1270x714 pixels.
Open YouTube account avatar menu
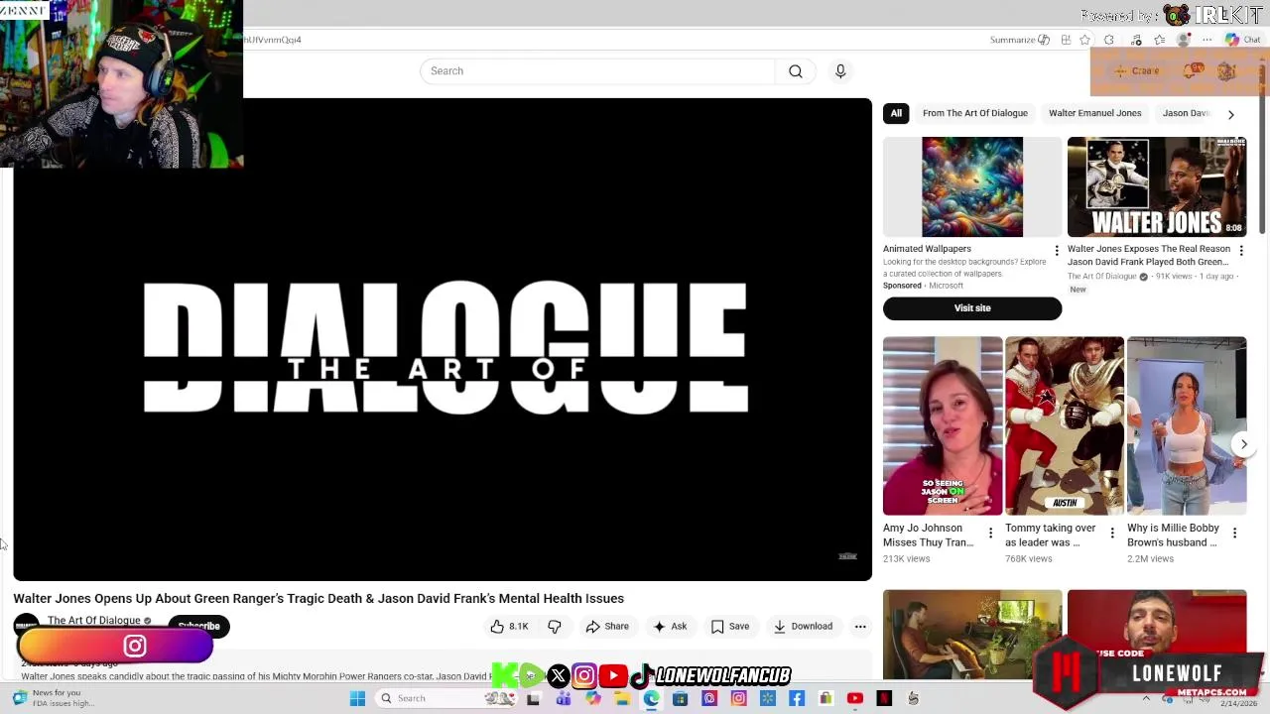pyautogui.click(x=1226, y=71)
